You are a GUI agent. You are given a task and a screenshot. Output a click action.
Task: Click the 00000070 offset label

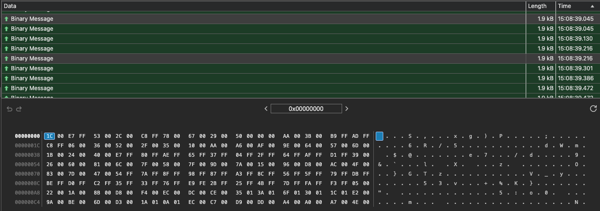pyautogui.click(x=27, y=174)
